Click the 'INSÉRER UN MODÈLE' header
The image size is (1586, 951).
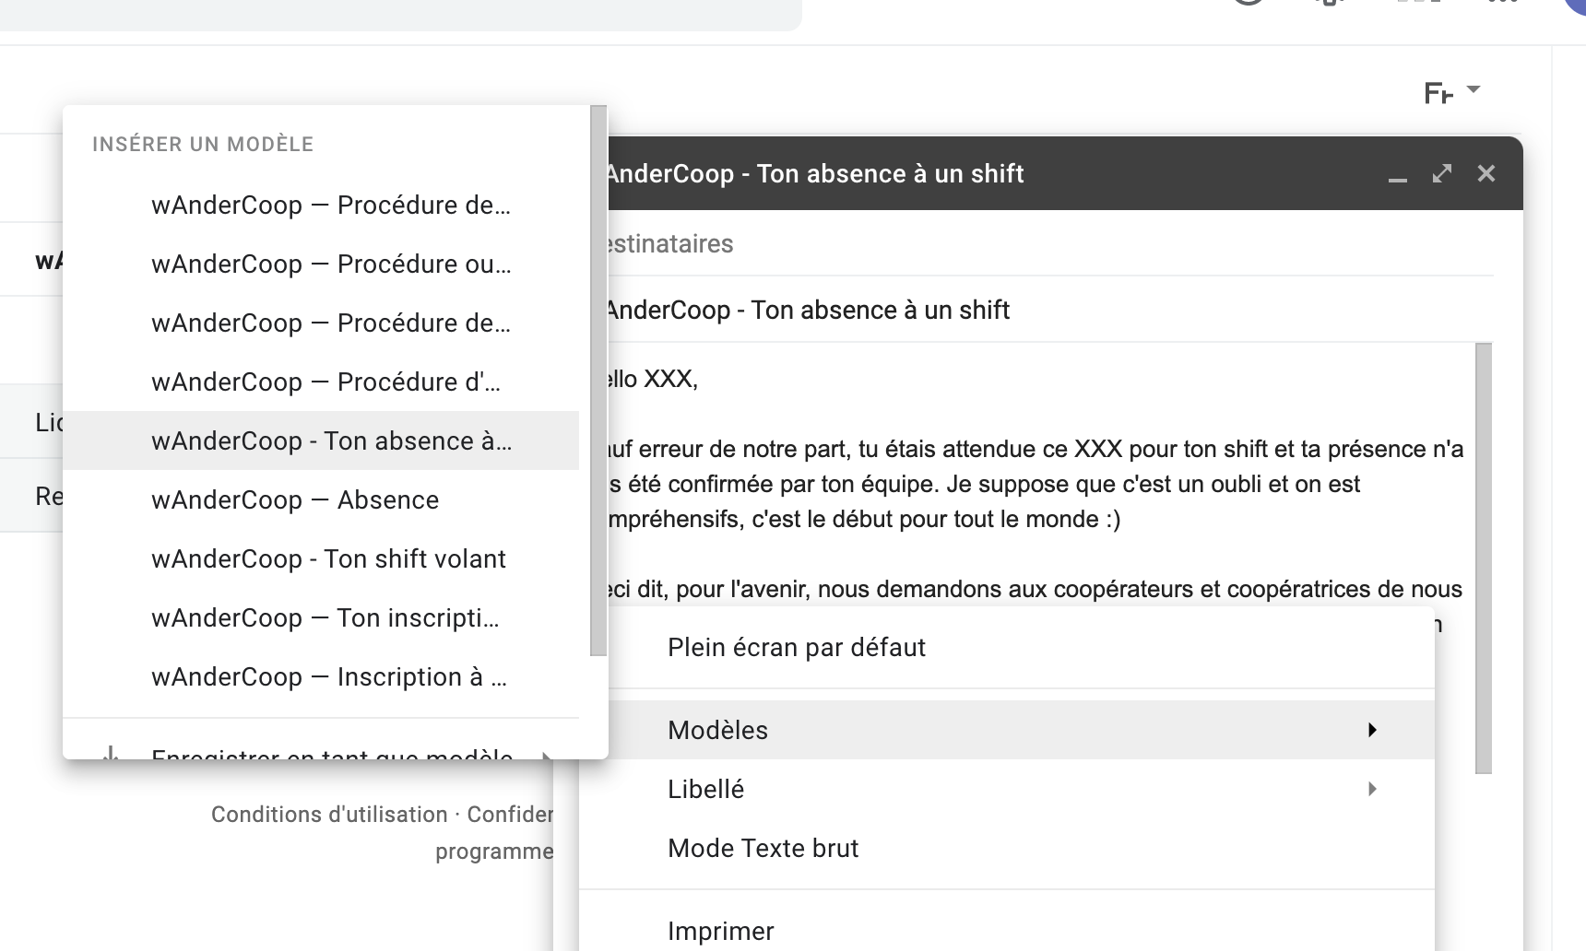[203, 144]
